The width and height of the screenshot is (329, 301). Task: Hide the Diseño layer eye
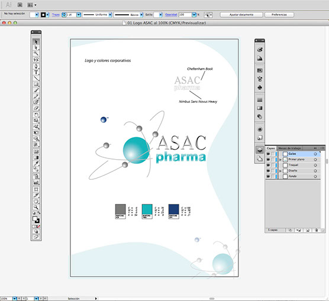(x=268, y=171)
